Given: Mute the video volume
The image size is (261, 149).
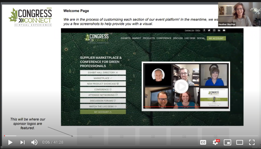Looking at the screenshot, I should tap(34, 142).
